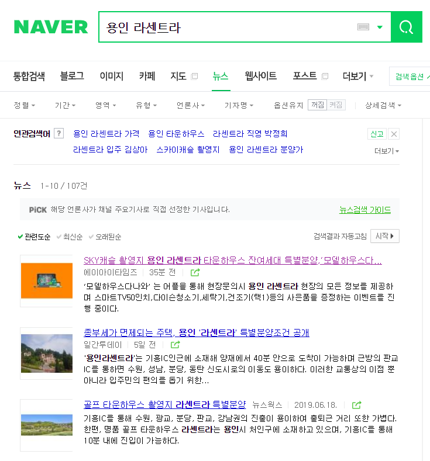This screenshot has width=430, height=461.
Task: Open related search 스카이캐슬 촬영지
Action: (x=188, y=150)
